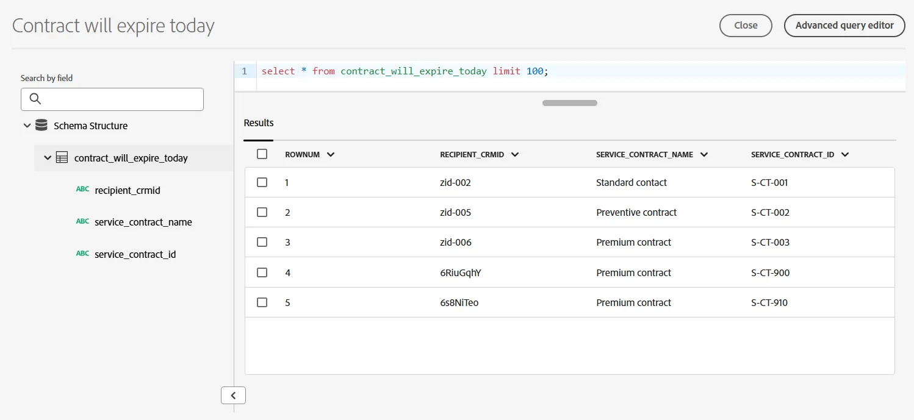914x420 pixels.
Task: Click the S-CT-900 cell
Action: click(770, 272)
